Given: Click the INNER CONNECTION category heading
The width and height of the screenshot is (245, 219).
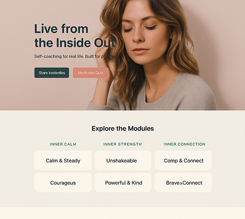Looking at the screenshot, I should 184,144.
